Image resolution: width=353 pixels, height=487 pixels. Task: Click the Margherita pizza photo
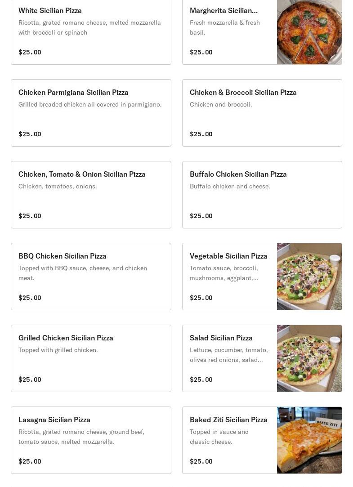tap(309, 32)
